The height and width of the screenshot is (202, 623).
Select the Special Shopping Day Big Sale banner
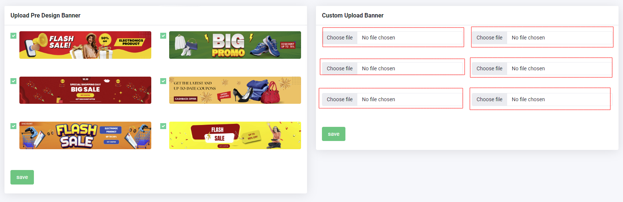tap(85, 90)
